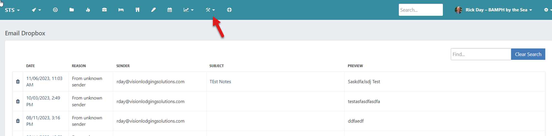The height and width of the screenshot is (136, 552).
Task: Click the life ring support icon
Action: 229,10
